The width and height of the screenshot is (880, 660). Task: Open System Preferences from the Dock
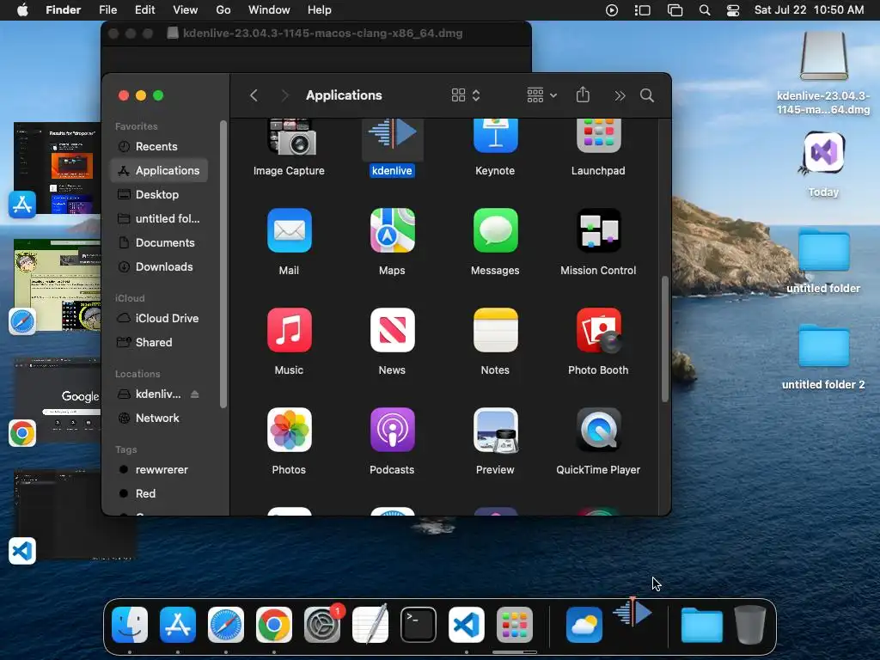click(x=322, y=625)
